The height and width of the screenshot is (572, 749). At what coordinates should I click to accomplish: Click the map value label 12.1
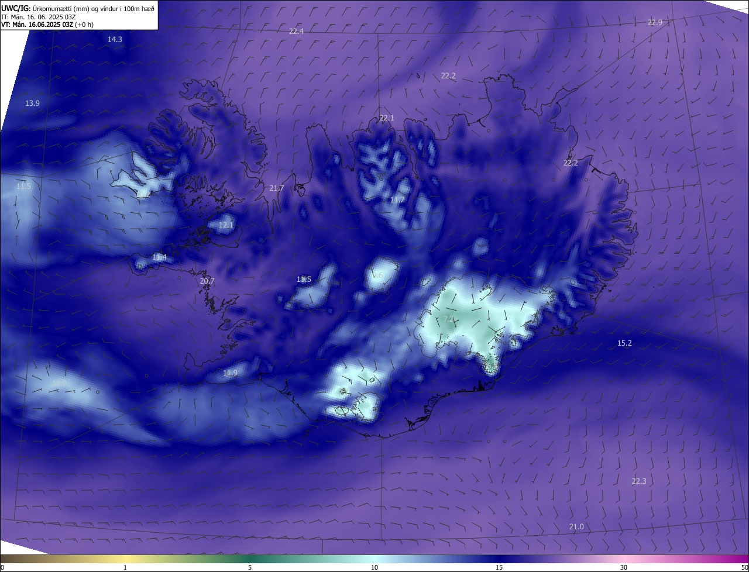tap(226, 225)
